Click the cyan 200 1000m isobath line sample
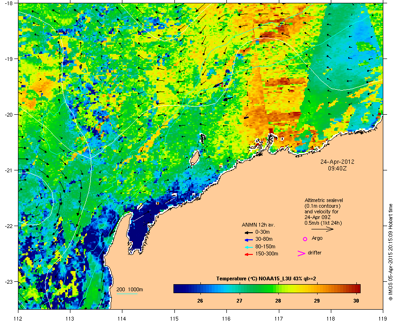The image size is (397, 321). coord(127,294)
